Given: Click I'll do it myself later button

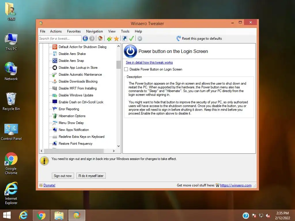Looking at the screenshot, I should tap(91, 176).
